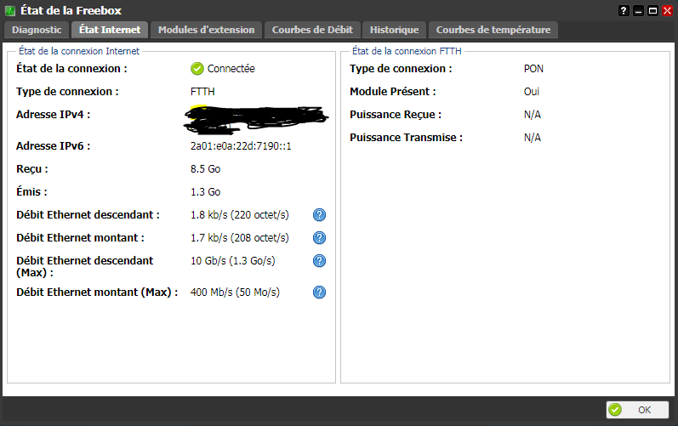The image size is (678, 426).
Task: Click the 1.8 kb/s (220 octet/s) value
Action: [x=240, y=215]
